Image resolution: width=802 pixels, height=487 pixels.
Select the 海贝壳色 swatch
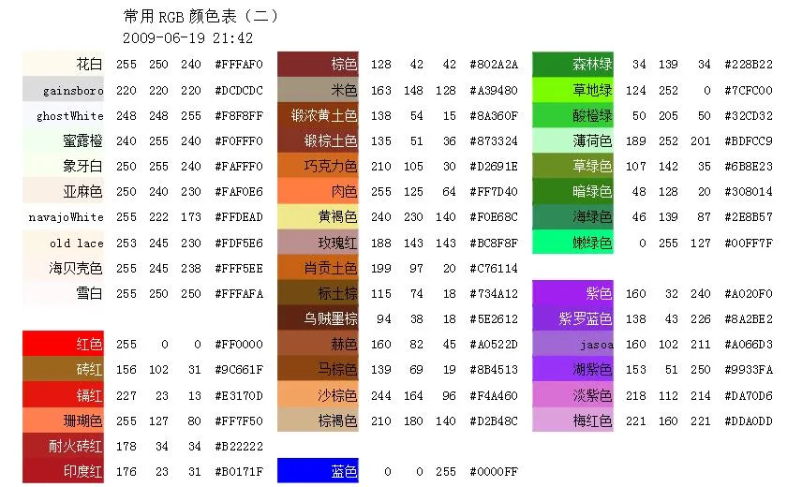click(x=63, y=268)
